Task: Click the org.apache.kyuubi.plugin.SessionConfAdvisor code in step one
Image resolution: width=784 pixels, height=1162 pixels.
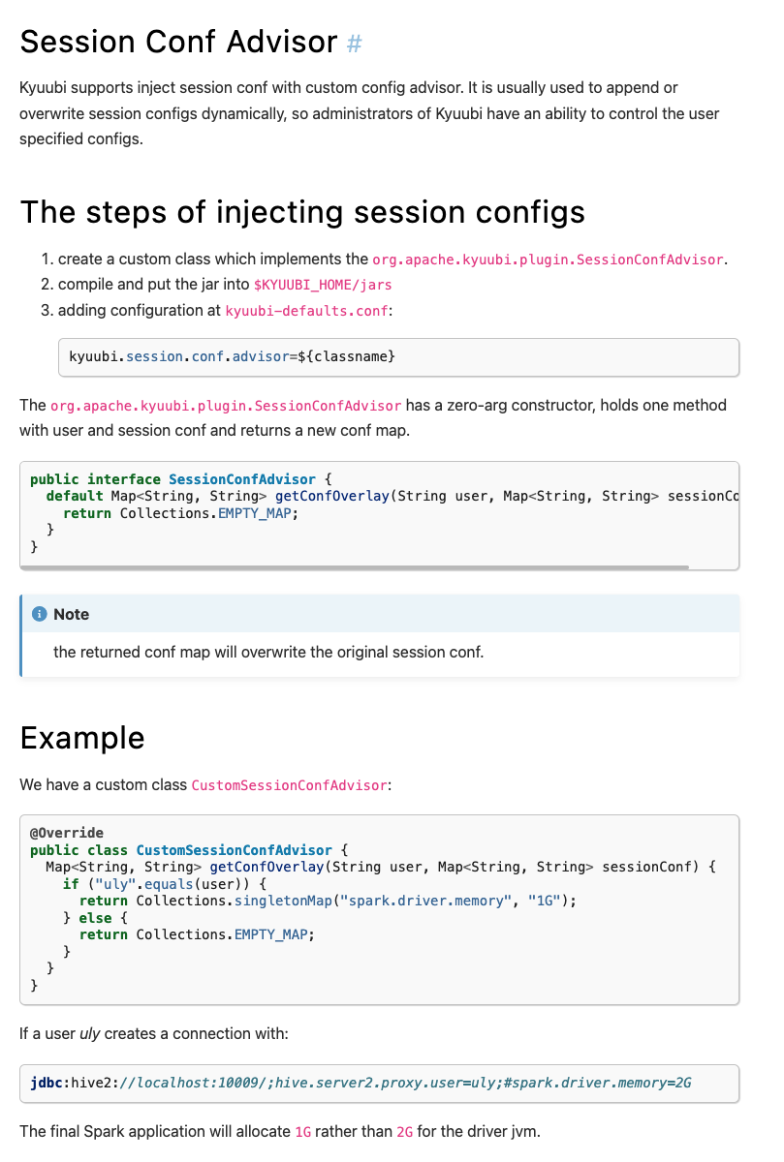Action: (x=548, y=260)
